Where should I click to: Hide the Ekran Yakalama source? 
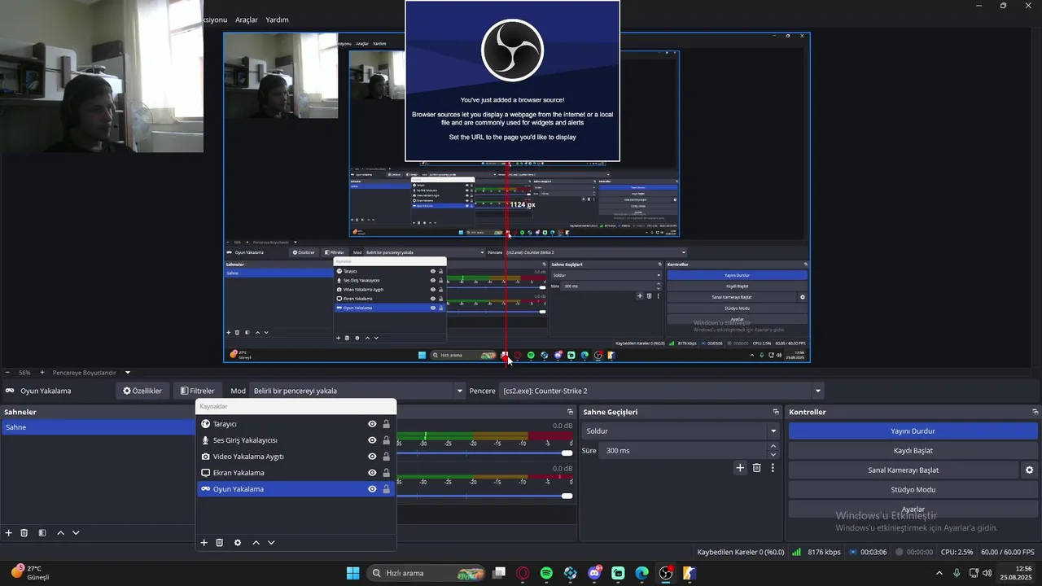[x=372, y=473]
